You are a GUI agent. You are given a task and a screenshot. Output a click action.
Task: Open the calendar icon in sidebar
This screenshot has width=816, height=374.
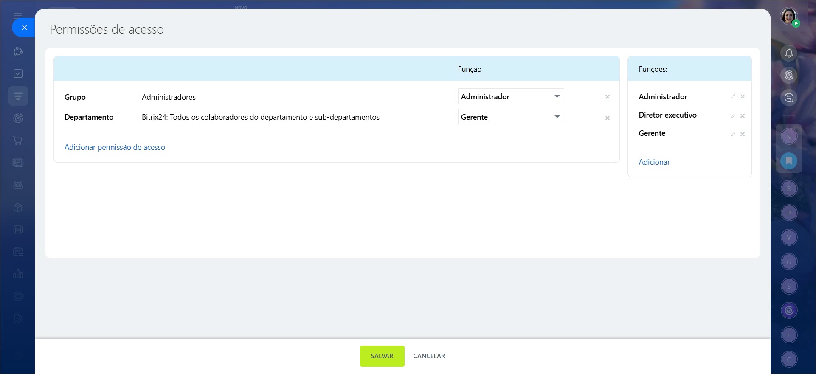(x=18, y=252)
